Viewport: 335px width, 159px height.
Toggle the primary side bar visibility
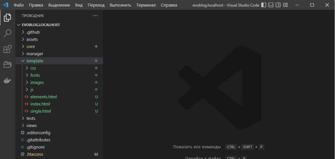point(264,5)
